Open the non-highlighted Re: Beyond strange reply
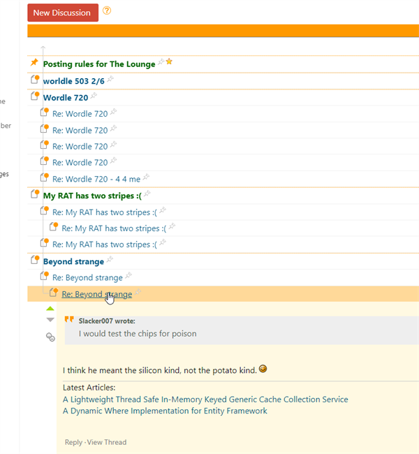Viewport: 419px width, 454px height. click(x=87, y=278)
